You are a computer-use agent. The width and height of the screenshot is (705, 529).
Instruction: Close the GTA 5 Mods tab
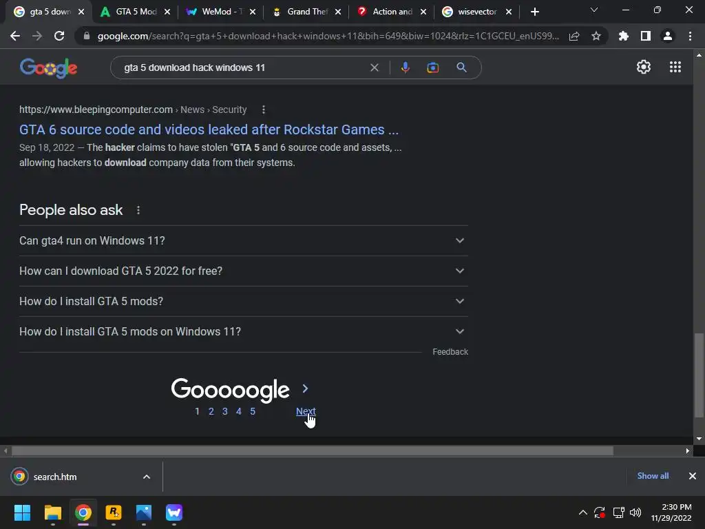tap(167, 12)
